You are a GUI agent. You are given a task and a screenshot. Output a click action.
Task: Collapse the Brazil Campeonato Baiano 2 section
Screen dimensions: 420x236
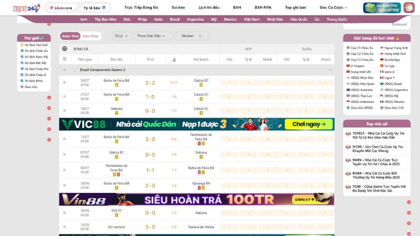pyautogui.click(x=330, y=70)
